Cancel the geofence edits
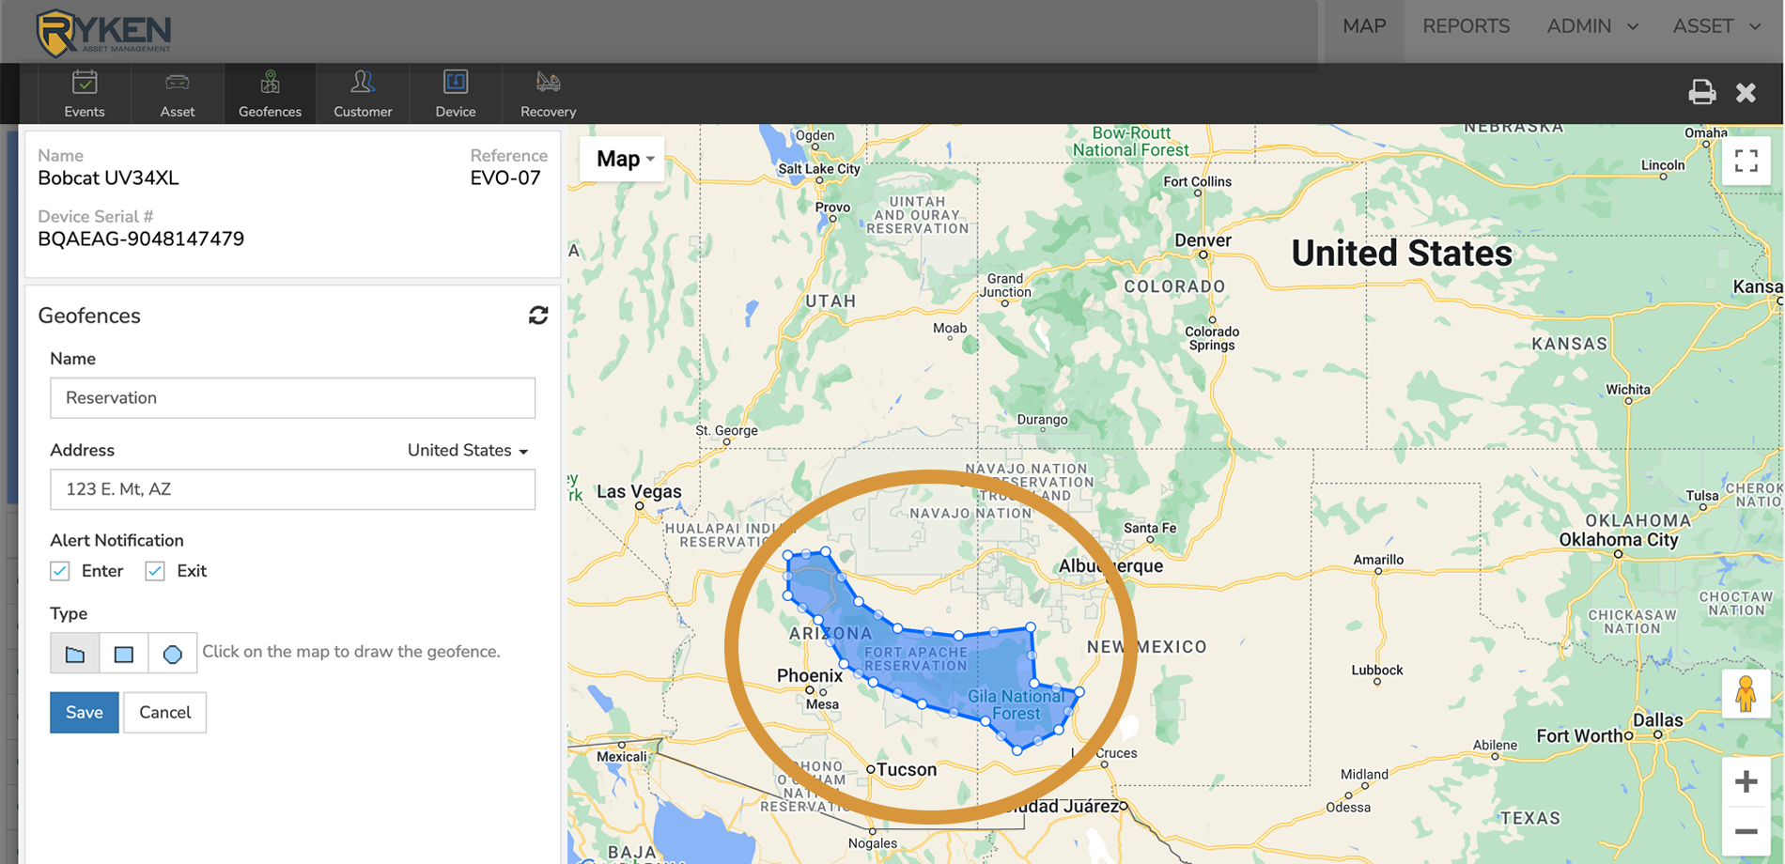This screenshot has width=1785, height=864. pyautogui.click(x=164, y=712)
